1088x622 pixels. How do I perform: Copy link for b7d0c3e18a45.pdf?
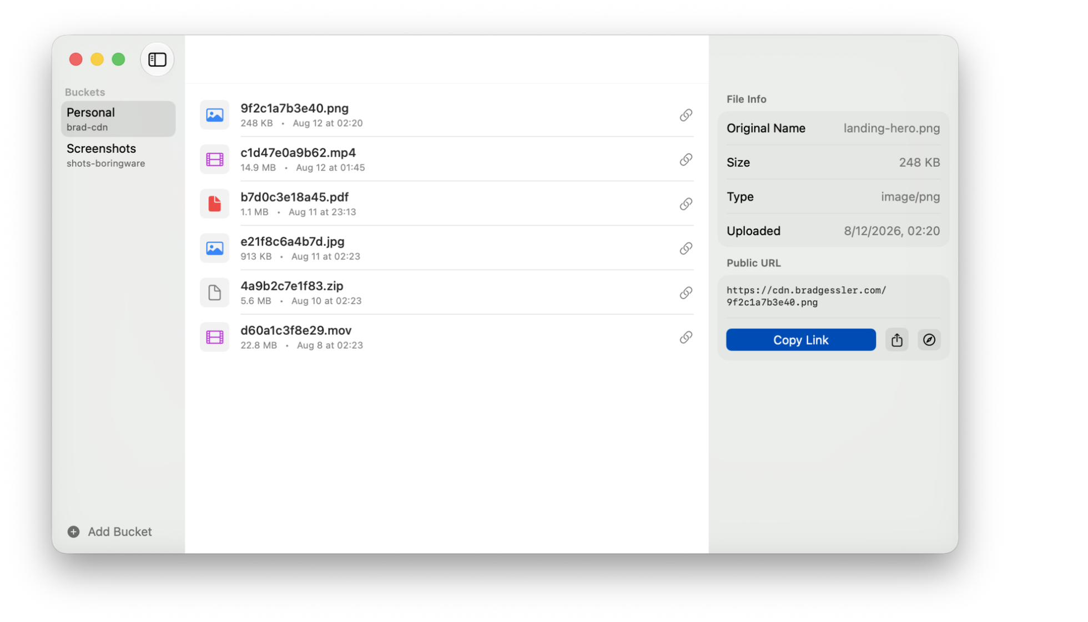click(x=686, y=204)
